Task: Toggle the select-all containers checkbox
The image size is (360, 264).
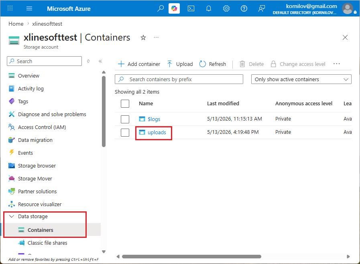Action: tap(125, 104)
